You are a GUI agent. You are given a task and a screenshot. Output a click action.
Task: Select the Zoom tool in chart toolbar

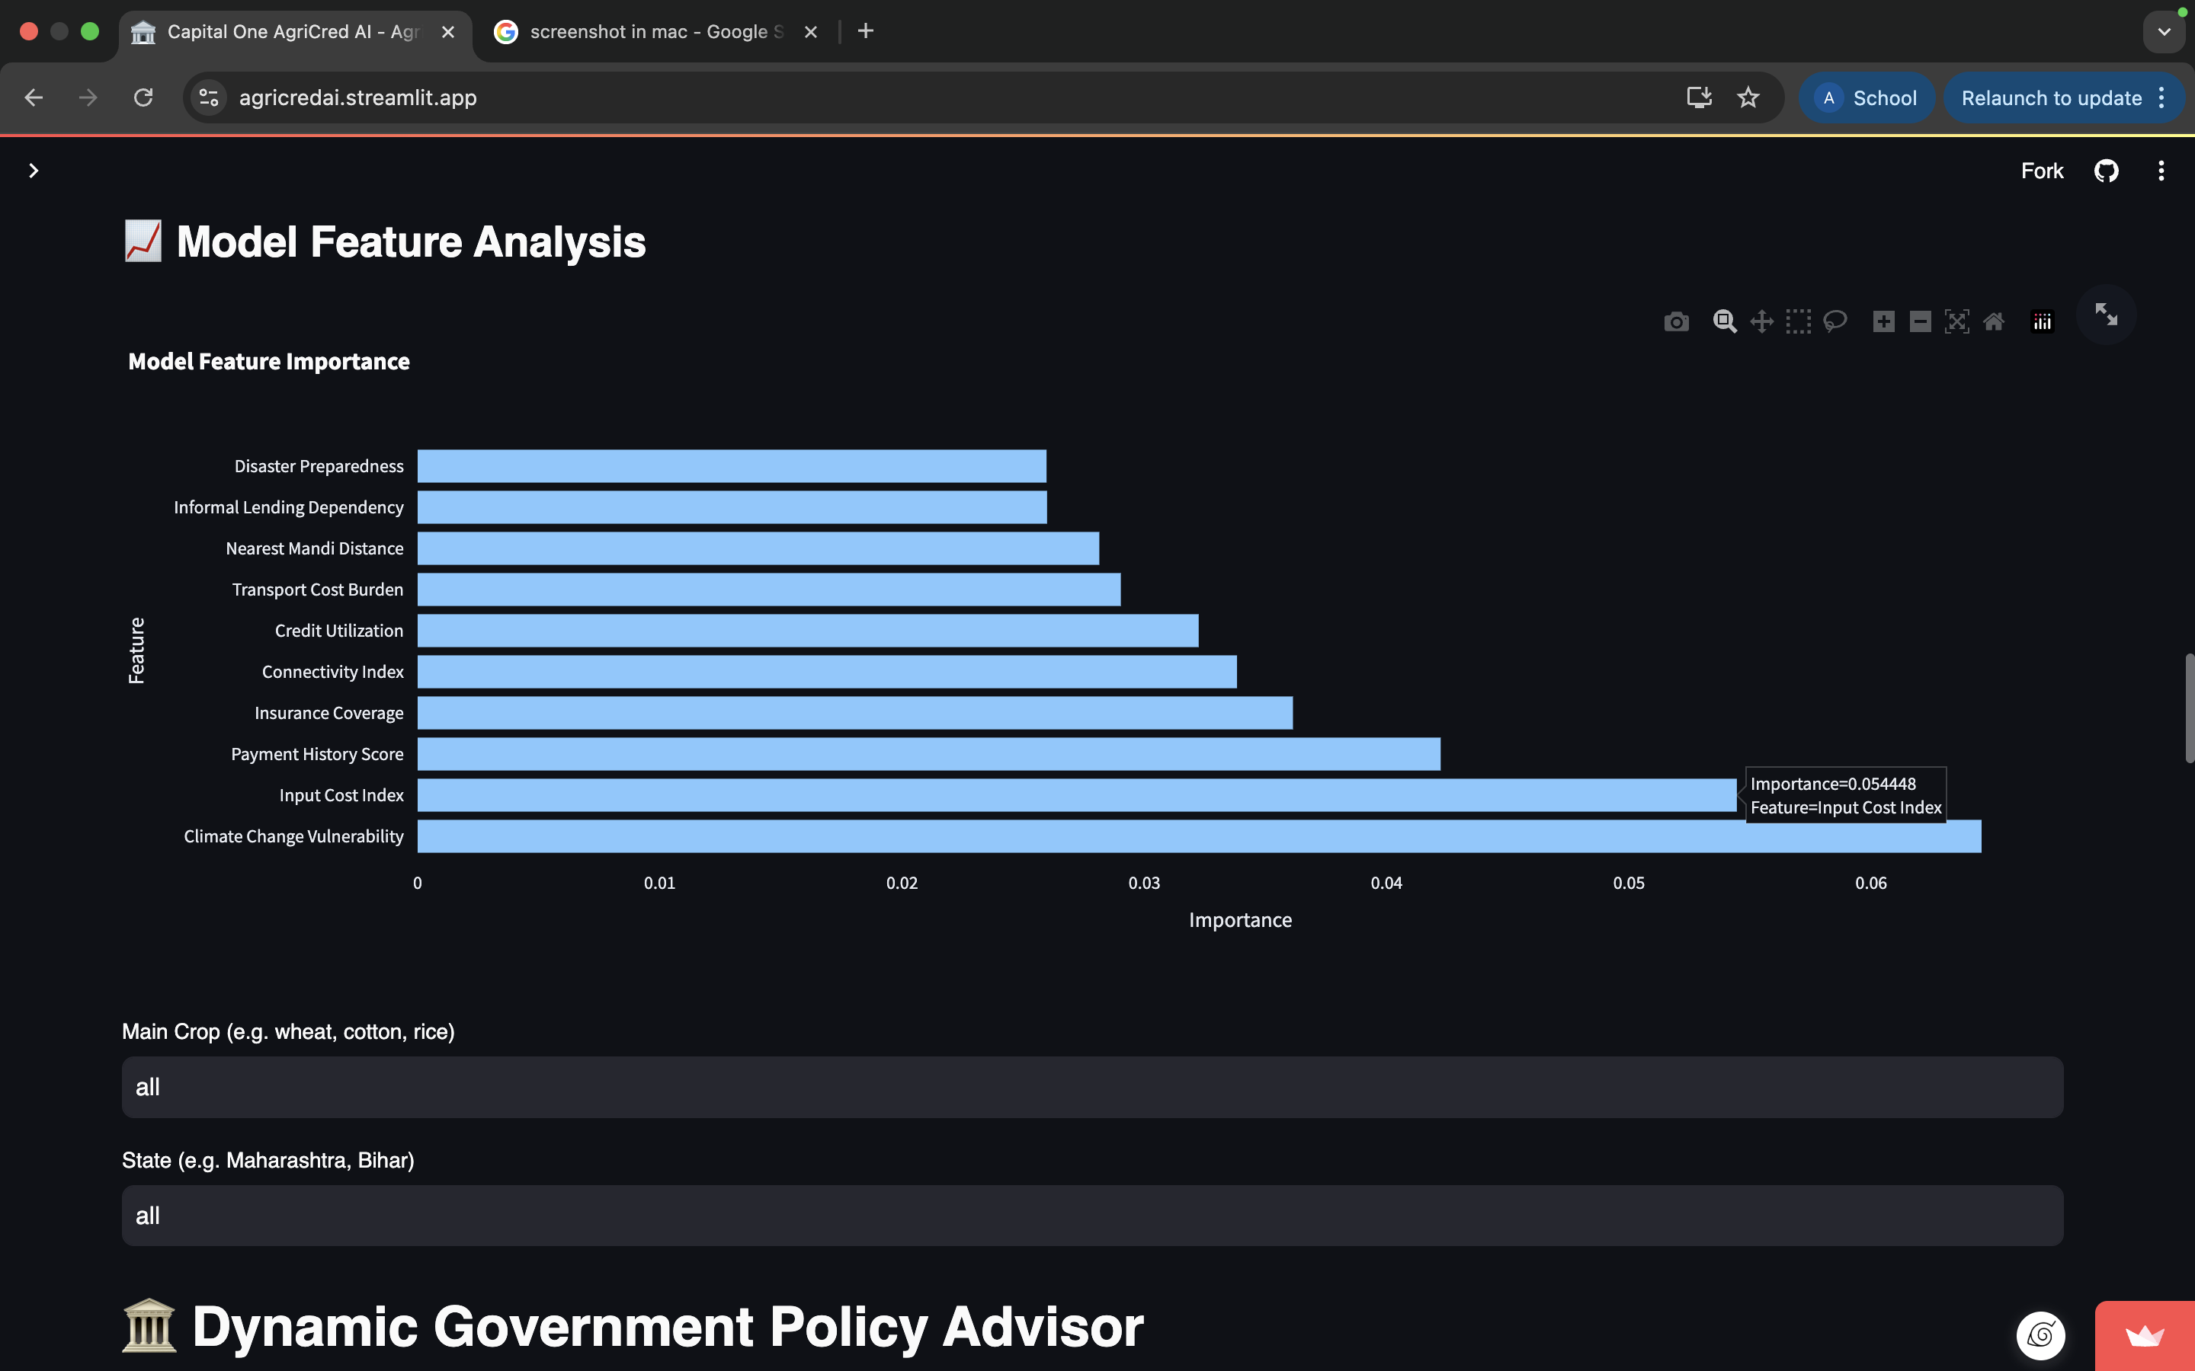click(1724, 322)
